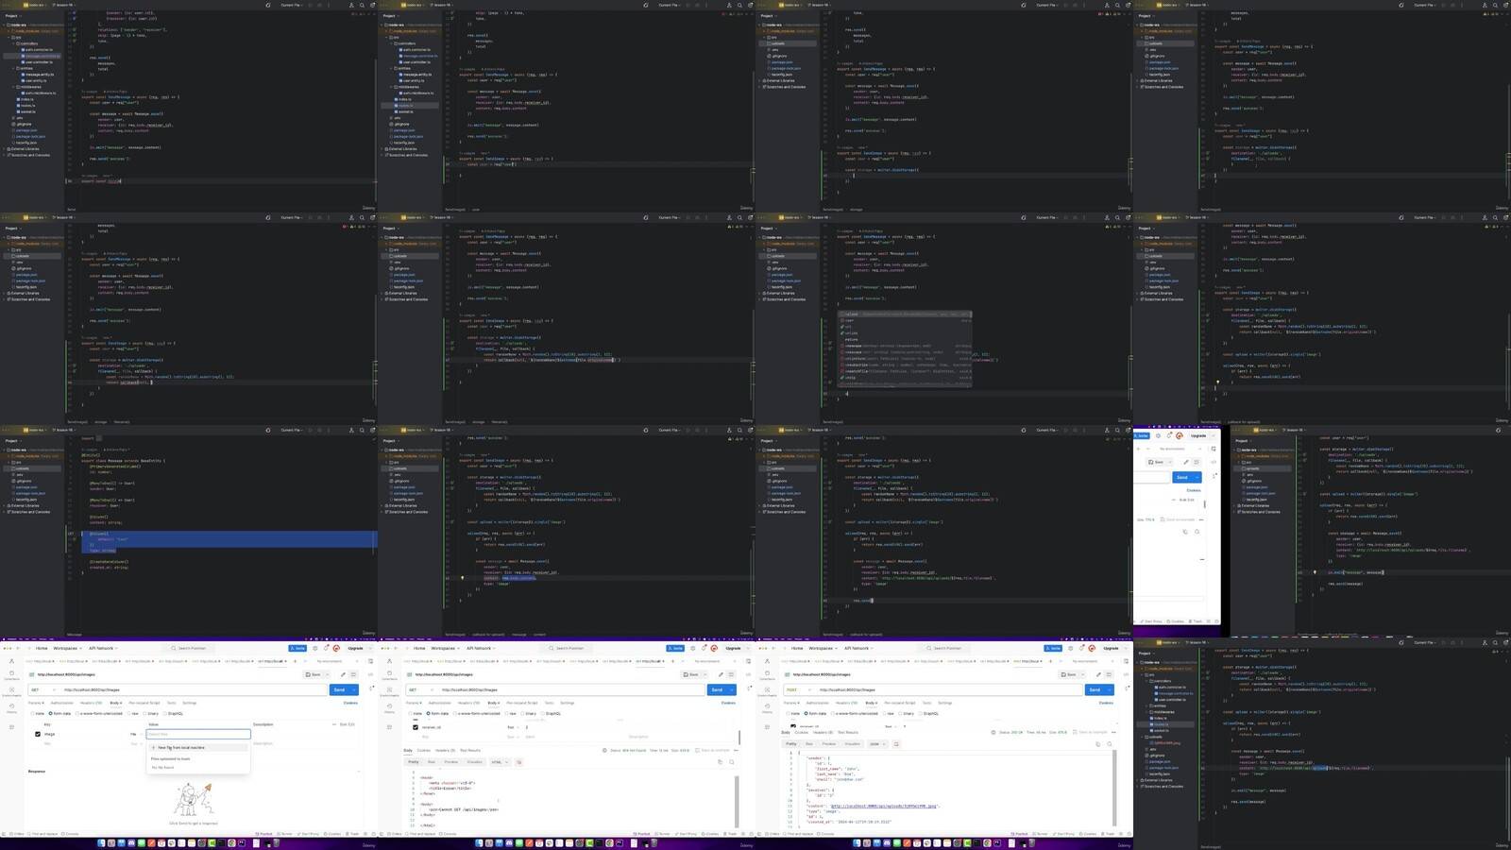Search response icon in Postman 404 response window
Screen dimensions: 1511x850
pos(731,762)
